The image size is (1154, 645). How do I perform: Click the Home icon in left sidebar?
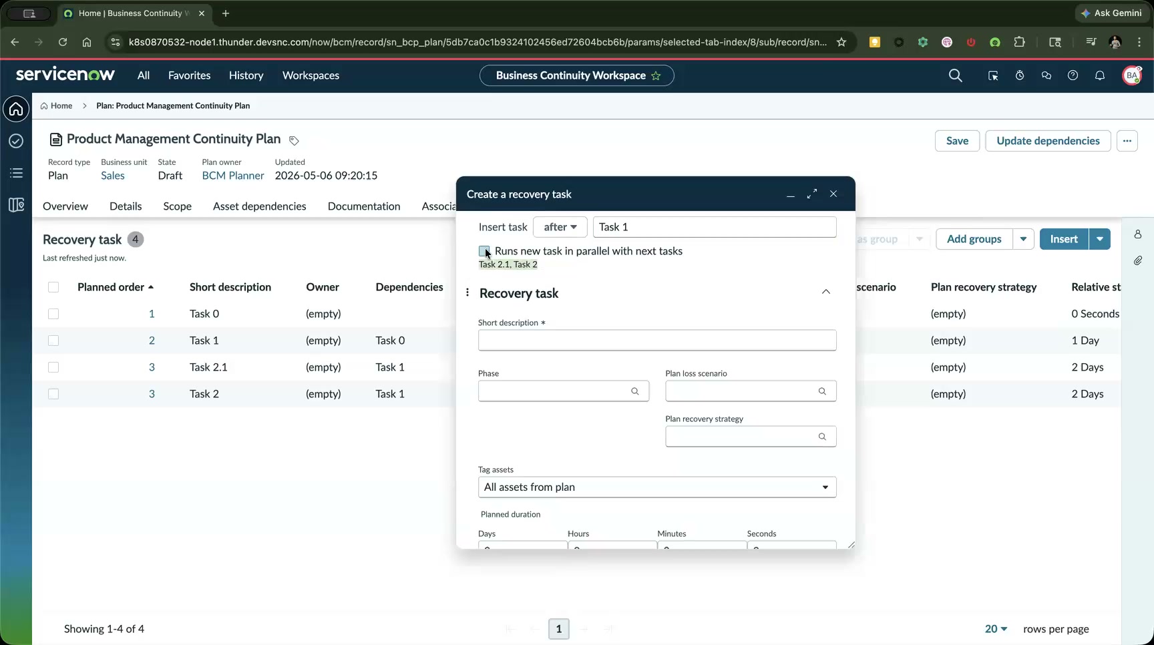16,109
